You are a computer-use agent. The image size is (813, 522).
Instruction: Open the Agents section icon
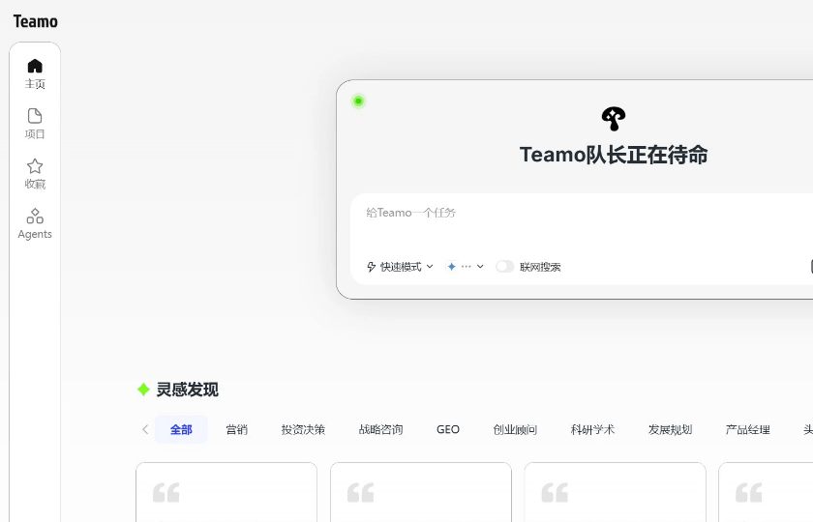pyautogui.click(x=35, y=217)
